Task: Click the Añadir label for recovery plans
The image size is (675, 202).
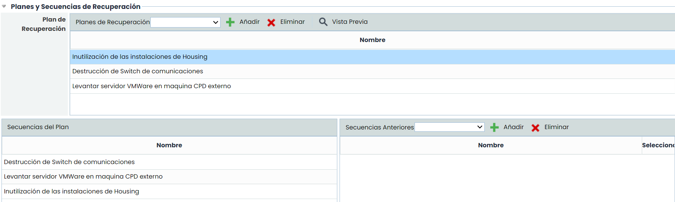Action: [249, 22]
